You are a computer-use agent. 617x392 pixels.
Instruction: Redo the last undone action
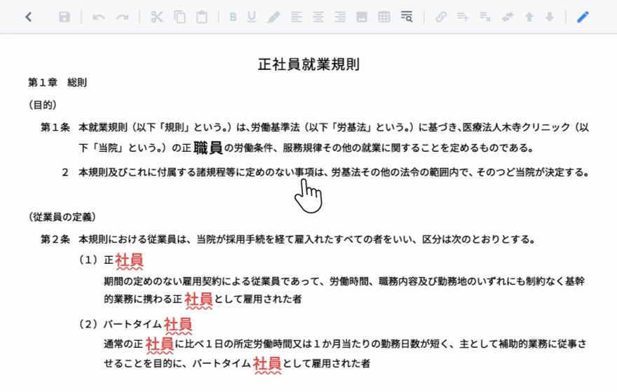[x=122, y=17]
